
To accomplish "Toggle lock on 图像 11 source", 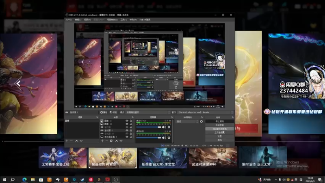I will tap(131, 120).
